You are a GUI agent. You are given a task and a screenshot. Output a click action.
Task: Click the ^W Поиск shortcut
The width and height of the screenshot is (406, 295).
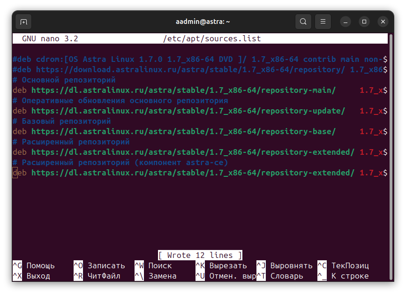tap(153, 266)
